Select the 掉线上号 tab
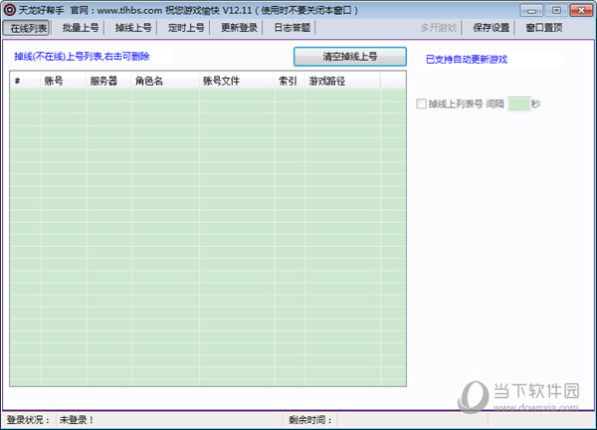The image size is (597, 430). tap(133, 28)
